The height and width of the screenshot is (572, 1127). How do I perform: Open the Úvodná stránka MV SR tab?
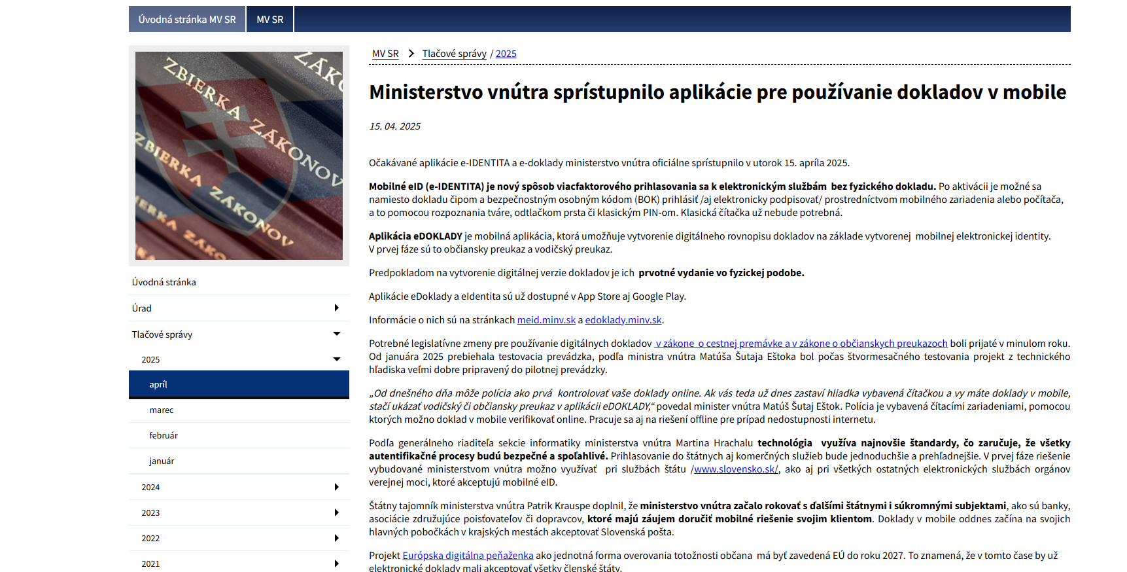[x=186, y=20]
